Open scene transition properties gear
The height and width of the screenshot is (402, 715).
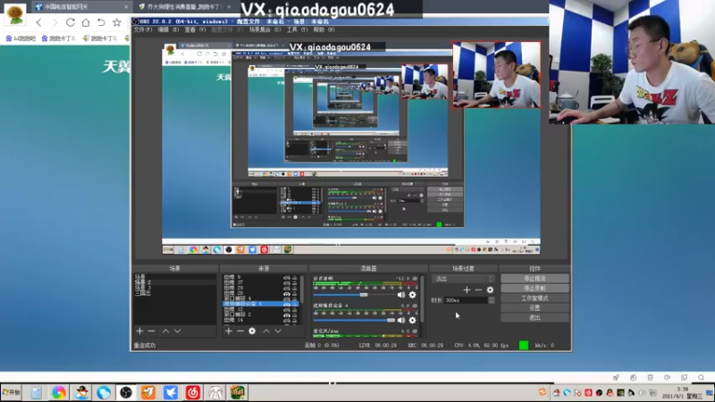490,289
